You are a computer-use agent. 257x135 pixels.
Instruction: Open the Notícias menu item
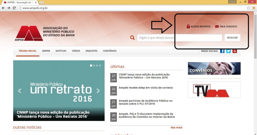coord(61,51)
